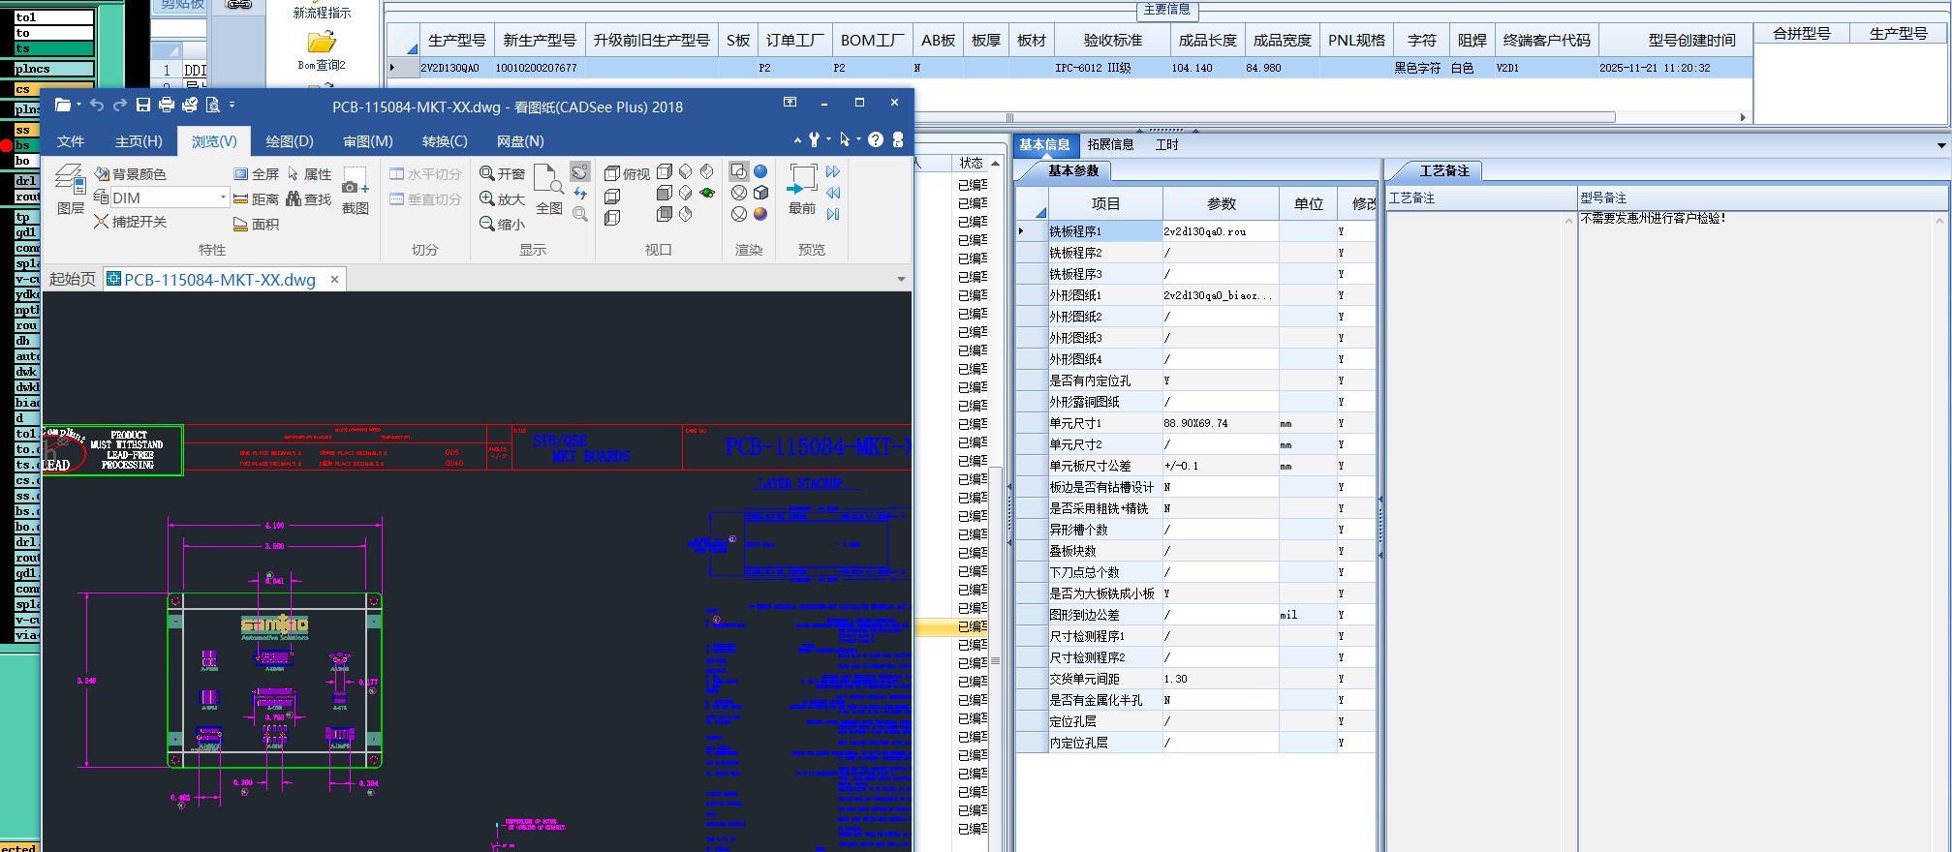Click the fast-forward preview arrows
Viewport: 1952px width, 852px height.
833,171
